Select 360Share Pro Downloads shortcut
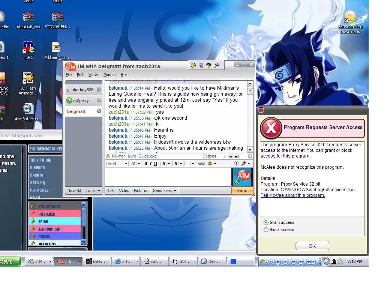 [x=350, y=22]
